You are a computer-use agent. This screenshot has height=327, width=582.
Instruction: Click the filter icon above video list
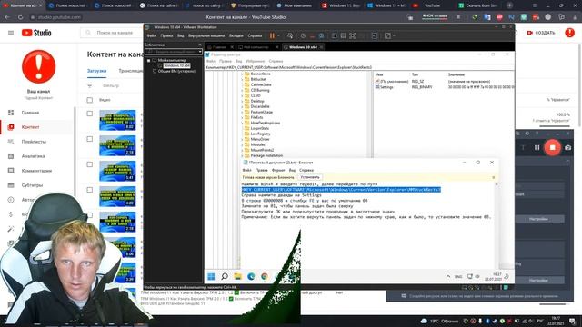pos(90,85)
